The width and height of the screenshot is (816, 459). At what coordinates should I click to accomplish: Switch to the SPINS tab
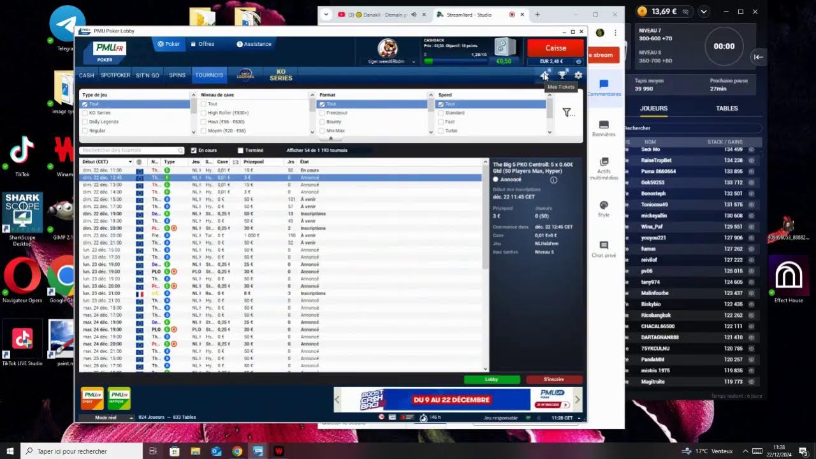coord(177,75)
